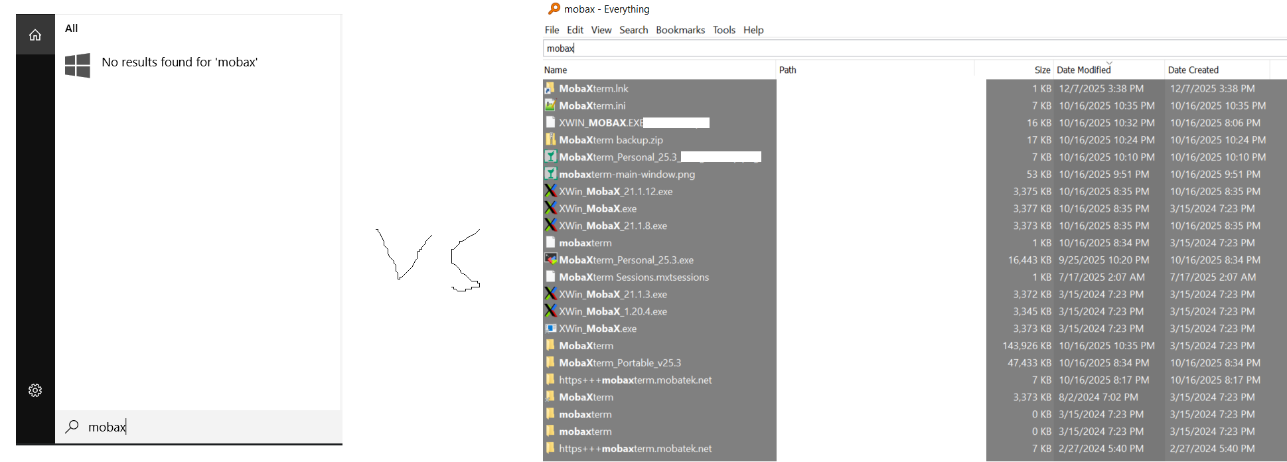Select MobaXterm folder modified 8/2/2024 7:02 PM
The image size is (1287, 462).
click(x=586, y=397)
